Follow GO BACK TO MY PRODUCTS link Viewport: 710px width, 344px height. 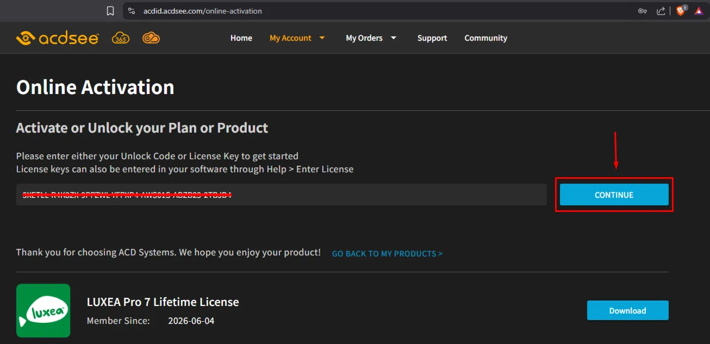tap(387, 254)
